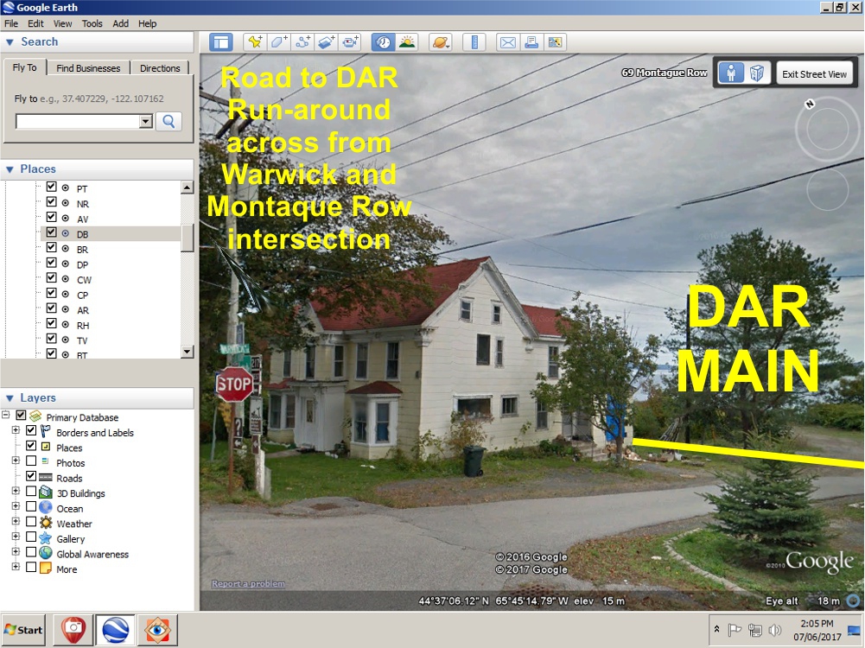The height and width of the screenshot is (648, 865).
Task: Enable the 3D Buildings layer checkbox
Action: (x=32, y=493)
